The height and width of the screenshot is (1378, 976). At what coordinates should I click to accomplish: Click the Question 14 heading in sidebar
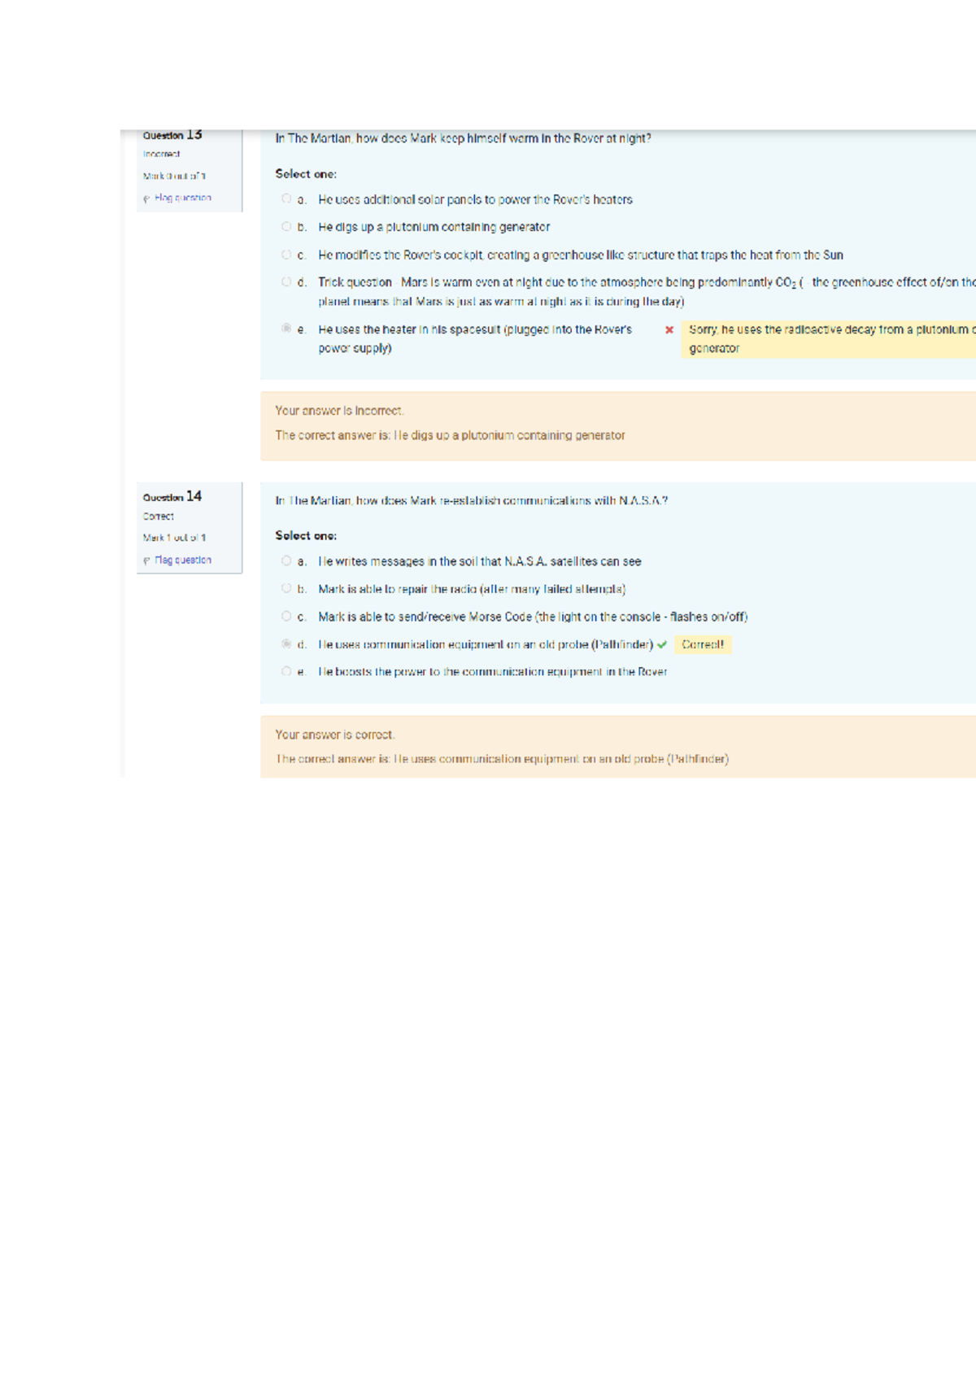coord(172,496)
